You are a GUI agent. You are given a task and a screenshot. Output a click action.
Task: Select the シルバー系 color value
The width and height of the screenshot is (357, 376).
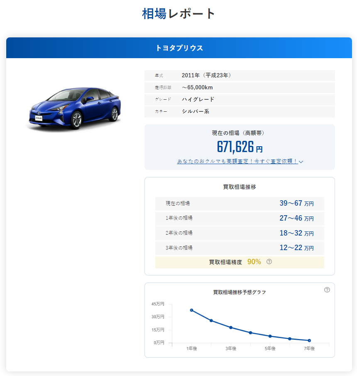pyautogui.click(x=196, y=111)
